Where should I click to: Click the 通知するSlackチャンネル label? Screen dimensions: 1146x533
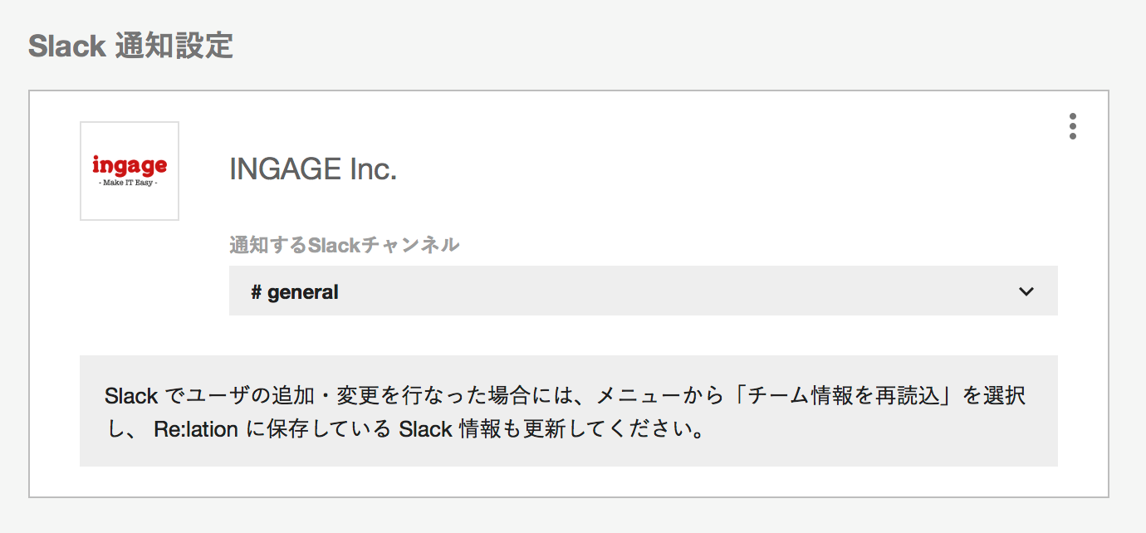tap(344, 245)
